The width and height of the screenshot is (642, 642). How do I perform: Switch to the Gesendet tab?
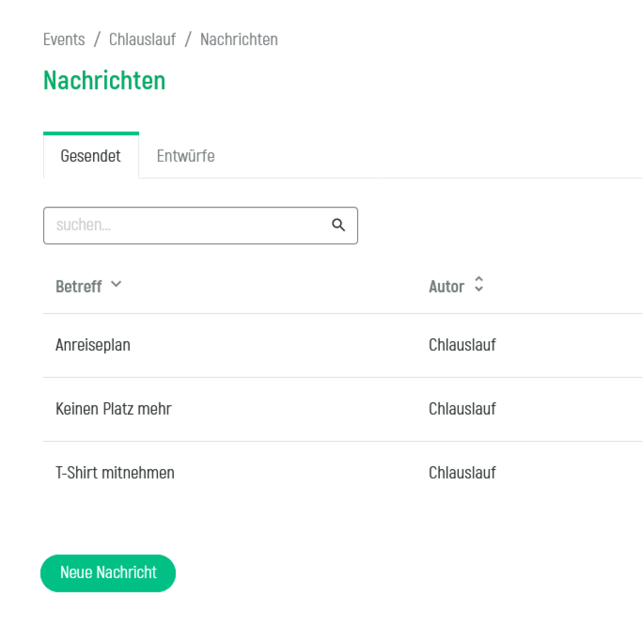[91, 156]
